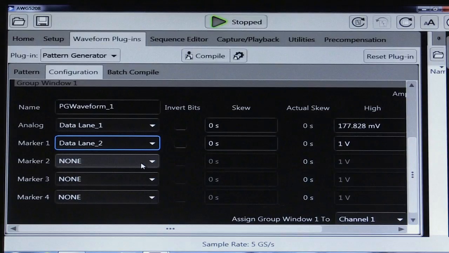The height and width of the screenshot is (253, 449).
Task: Click the Compile button
Action: pos(205,56)
